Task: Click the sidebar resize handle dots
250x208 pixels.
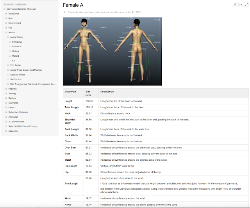Action: (59, 109)
